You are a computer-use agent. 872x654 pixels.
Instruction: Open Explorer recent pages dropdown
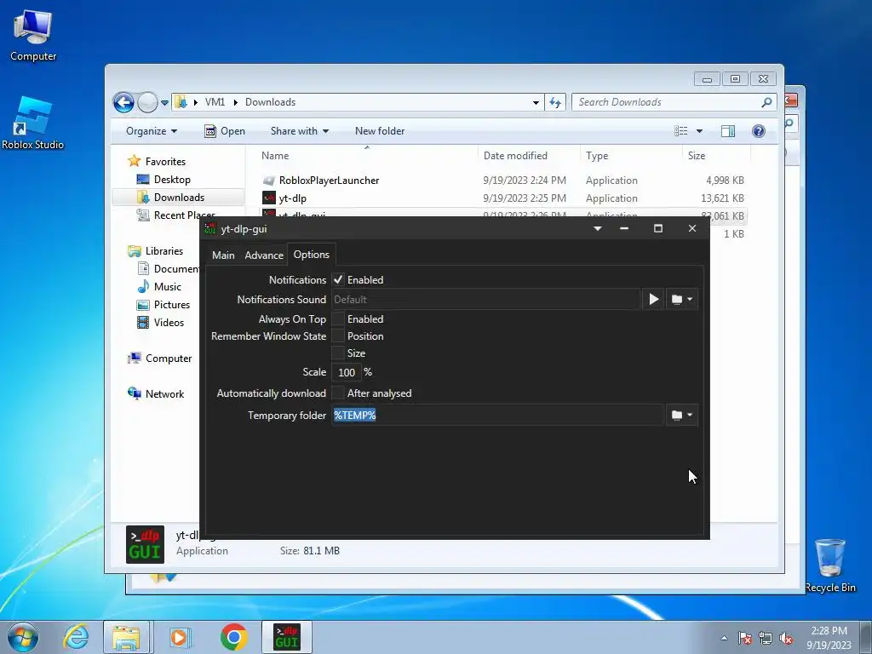click(x=164, y=103)
